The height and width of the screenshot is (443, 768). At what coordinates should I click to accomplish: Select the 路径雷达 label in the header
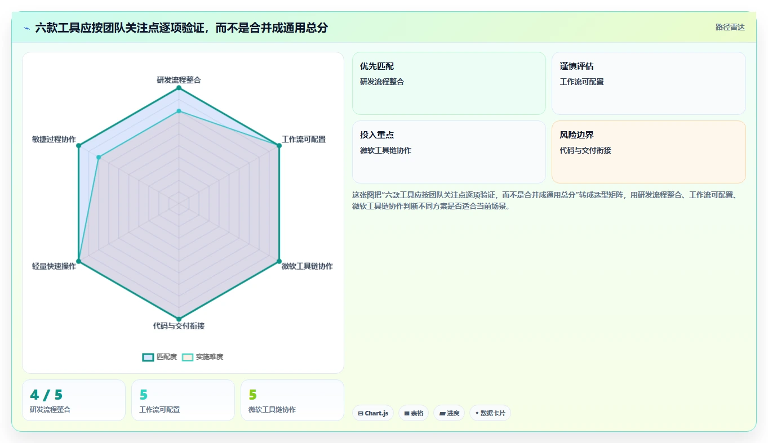click(730, 27)
